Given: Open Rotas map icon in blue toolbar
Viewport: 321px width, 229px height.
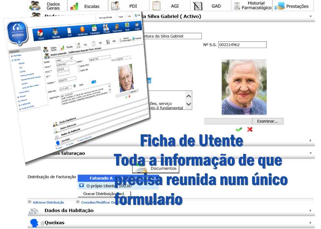Looking at the screenshot, I should [x=127, y=25].
